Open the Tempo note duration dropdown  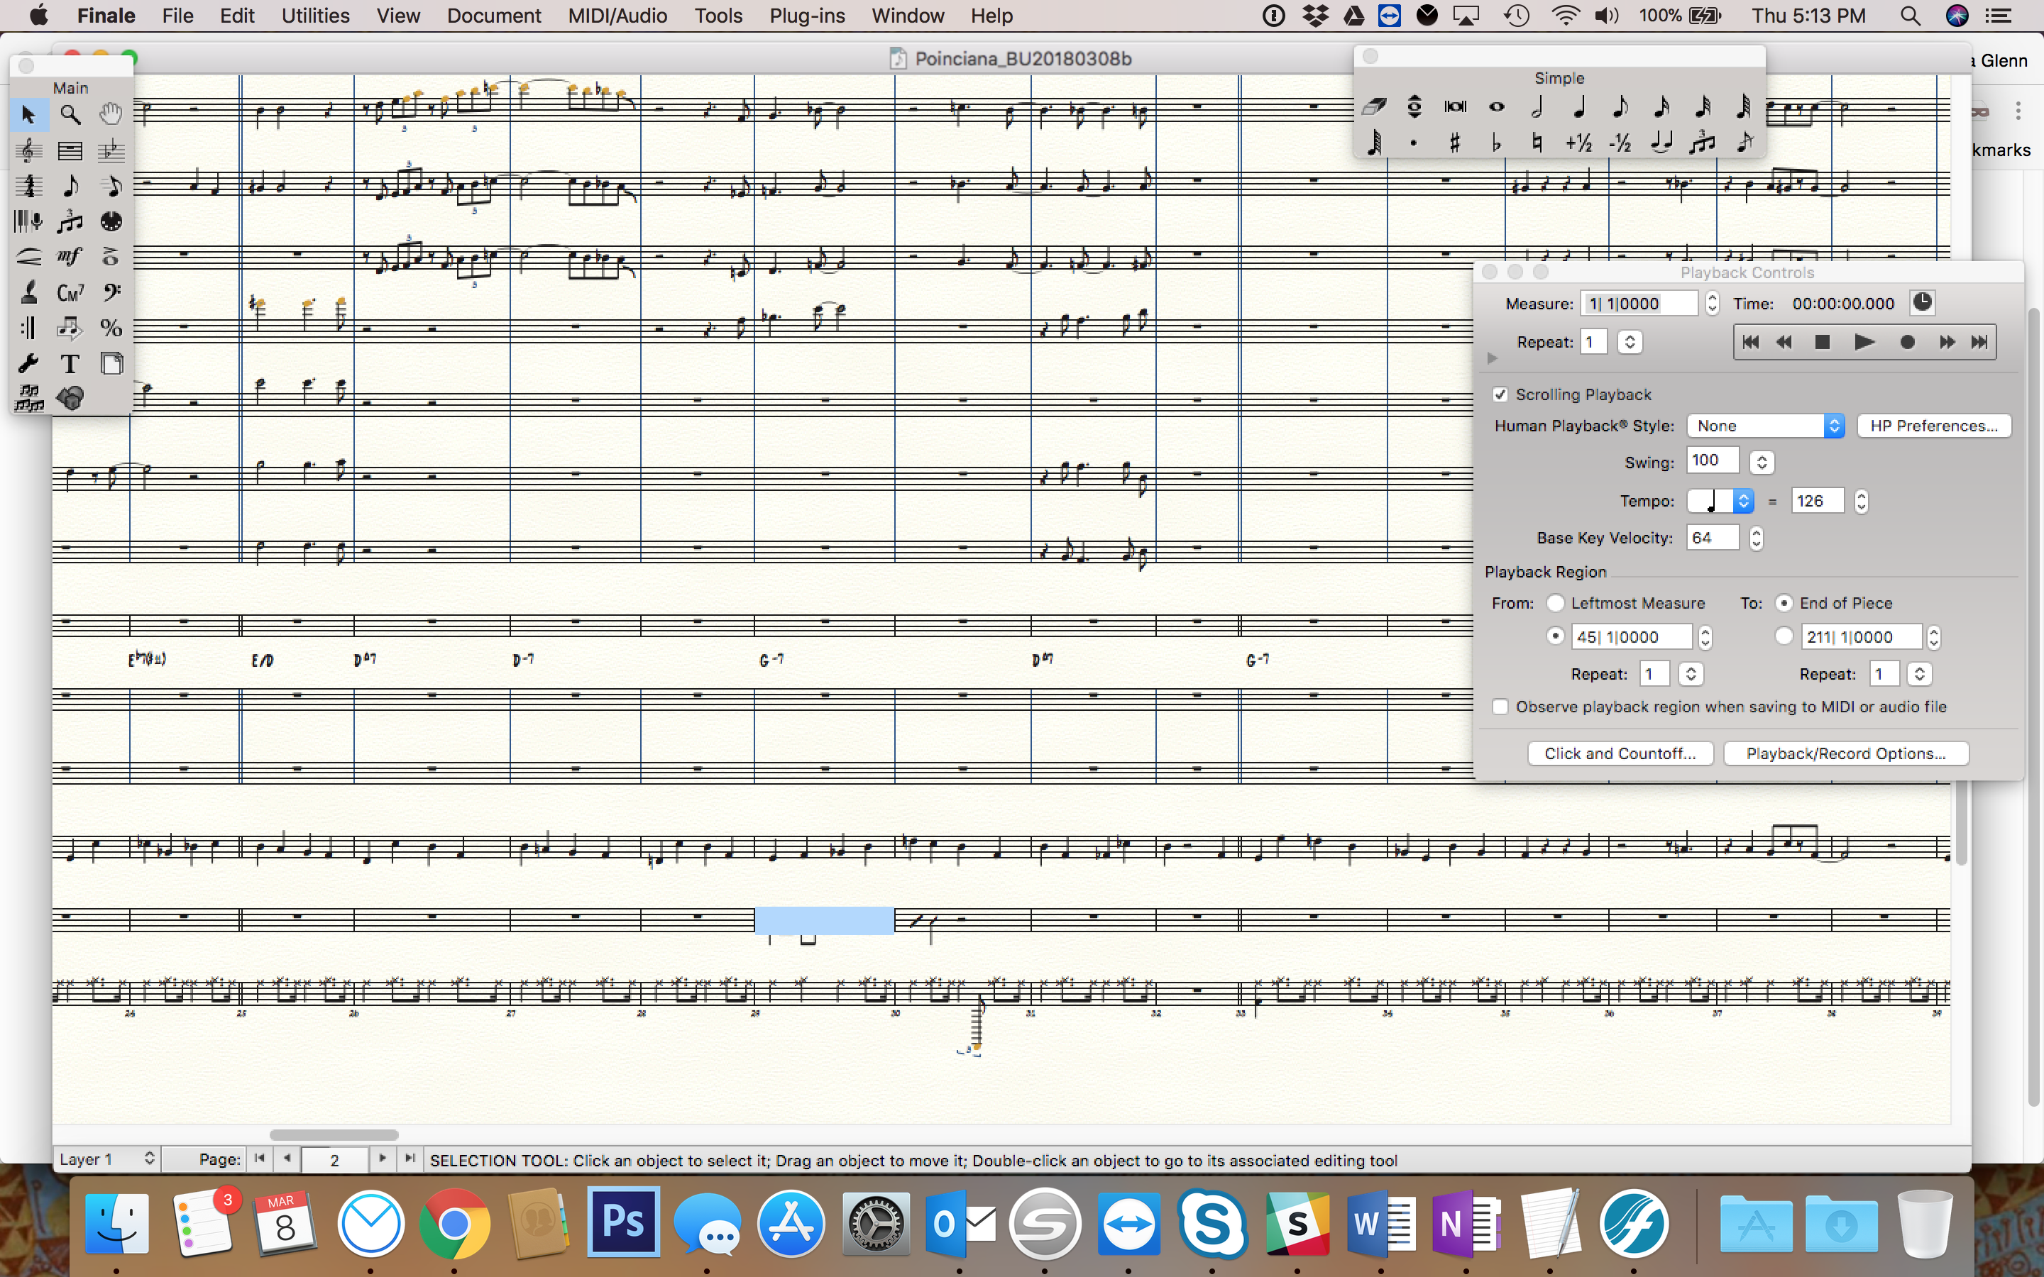(1720, 501)
